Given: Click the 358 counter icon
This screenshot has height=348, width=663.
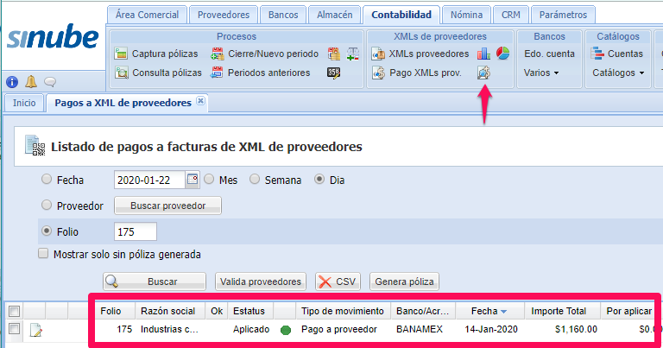Looking at the screenshot, I should [x=333, y=73].
